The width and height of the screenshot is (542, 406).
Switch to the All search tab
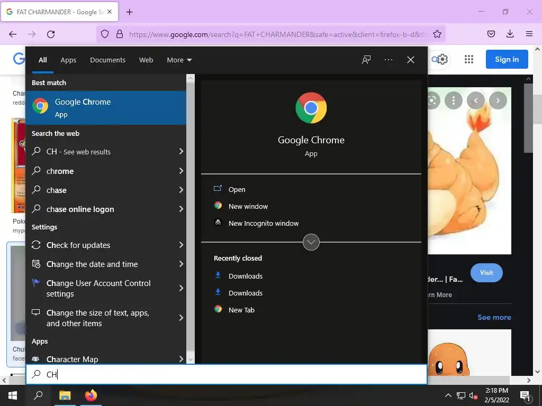tap(42, 60)
